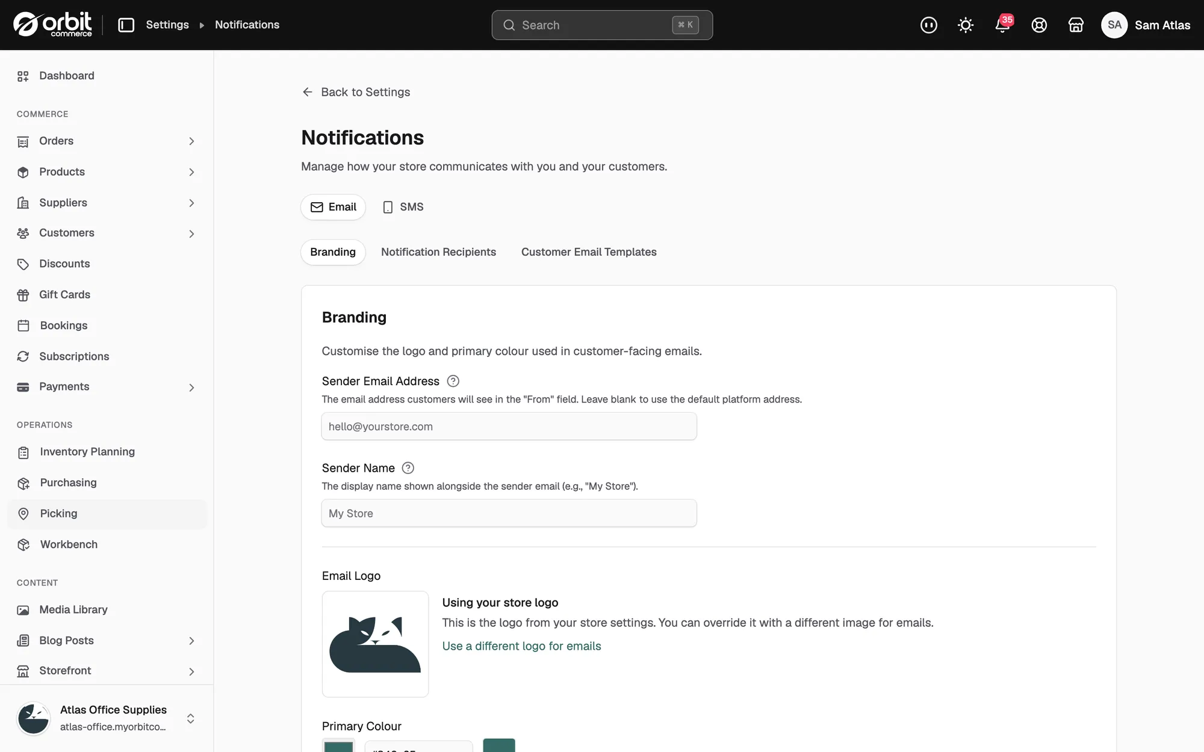Open the notifications bell icon

pyautogui.click(x=1002, y=25)
